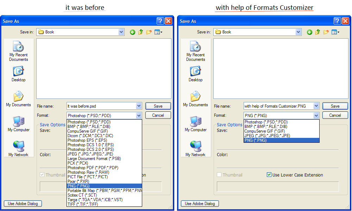Go up one folder level in right dialog
Viewport: 352px width, 211px height.
(318, 32)
